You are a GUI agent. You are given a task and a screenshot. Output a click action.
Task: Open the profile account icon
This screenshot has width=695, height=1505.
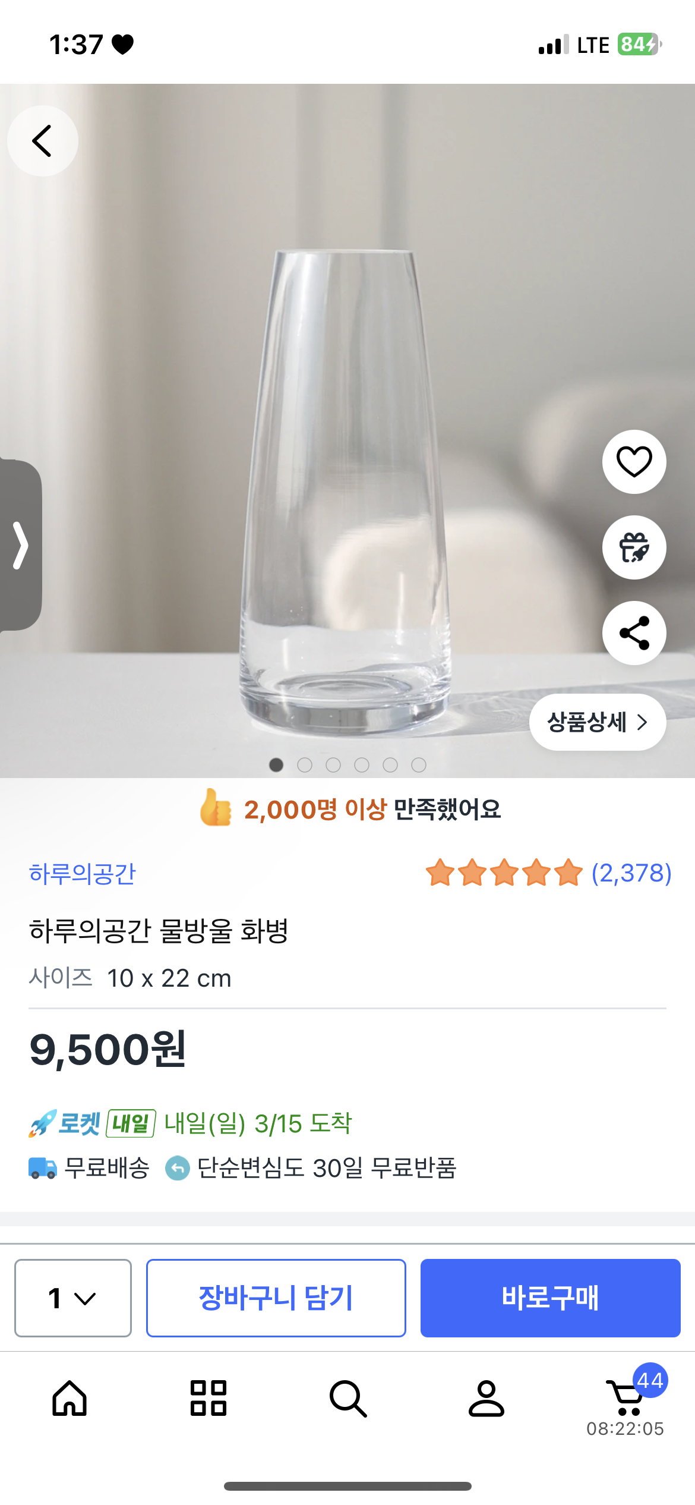pos(486,1398)
